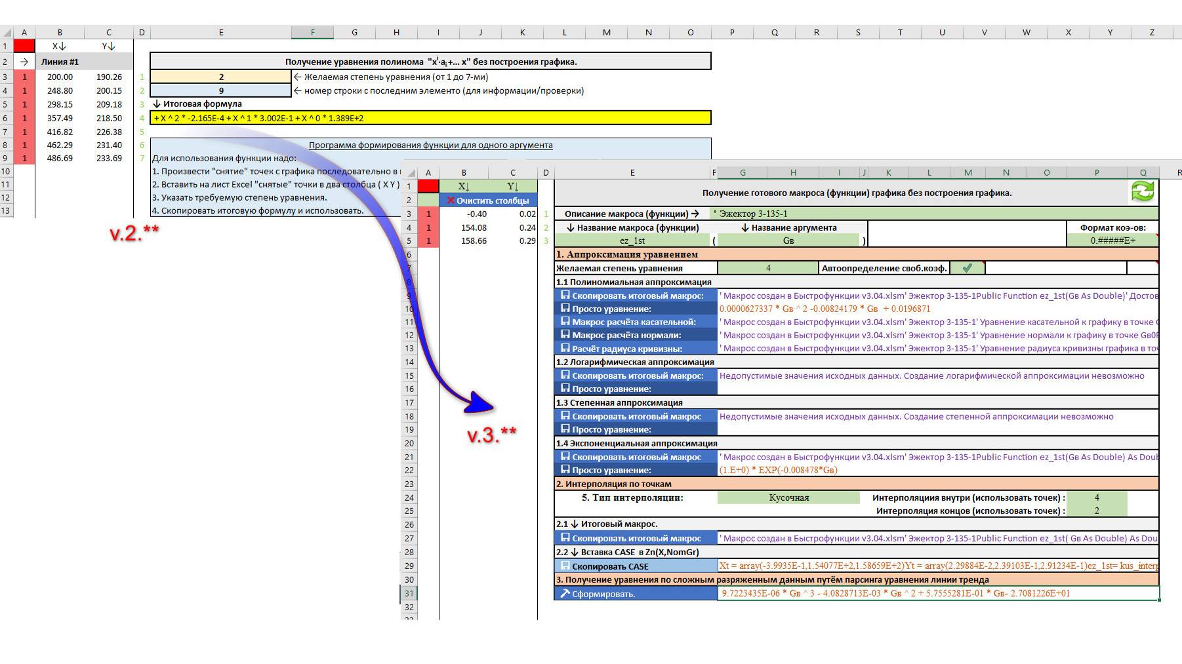Select the red cell A1 in back sheet
1182x664 pixels.
coord(24,46)
